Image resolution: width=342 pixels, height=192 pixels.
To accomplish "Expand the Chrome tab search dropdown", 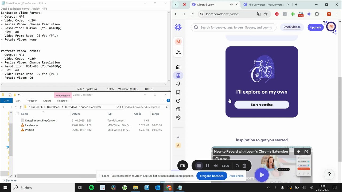I will click(x=176, y=5).
